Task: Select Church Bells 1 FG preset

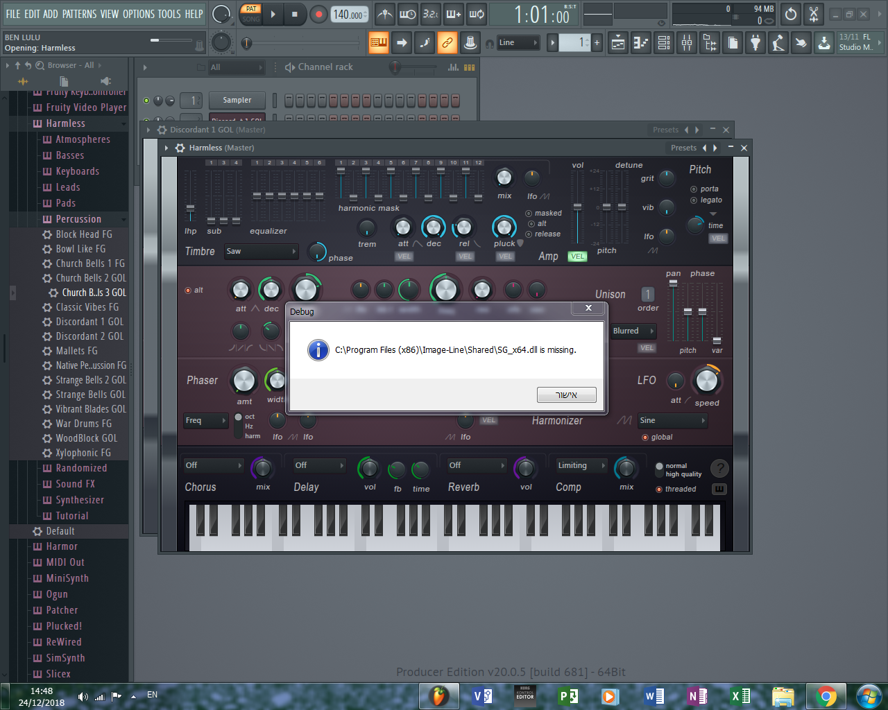Action: pyautogui.click(x=90, y=263)
